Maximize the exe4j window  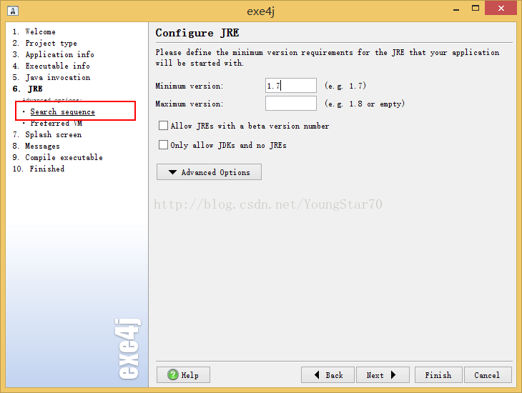pos(476,8)
